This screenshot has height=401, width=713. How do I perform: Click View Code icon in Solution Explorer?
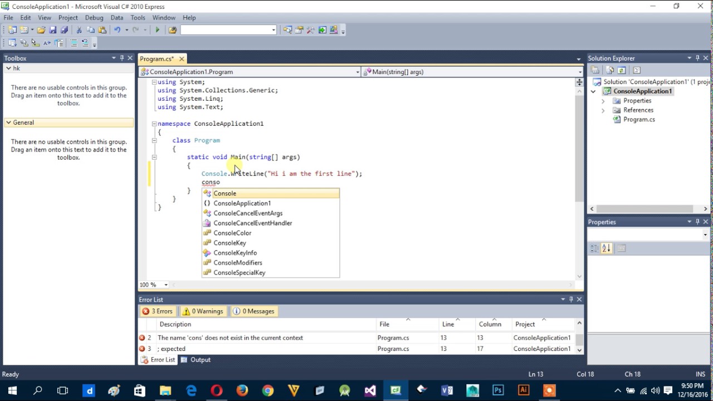coord(637,70)
